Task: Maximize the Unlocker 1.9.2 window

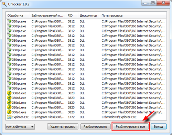Action: click(x=153, y=3)
